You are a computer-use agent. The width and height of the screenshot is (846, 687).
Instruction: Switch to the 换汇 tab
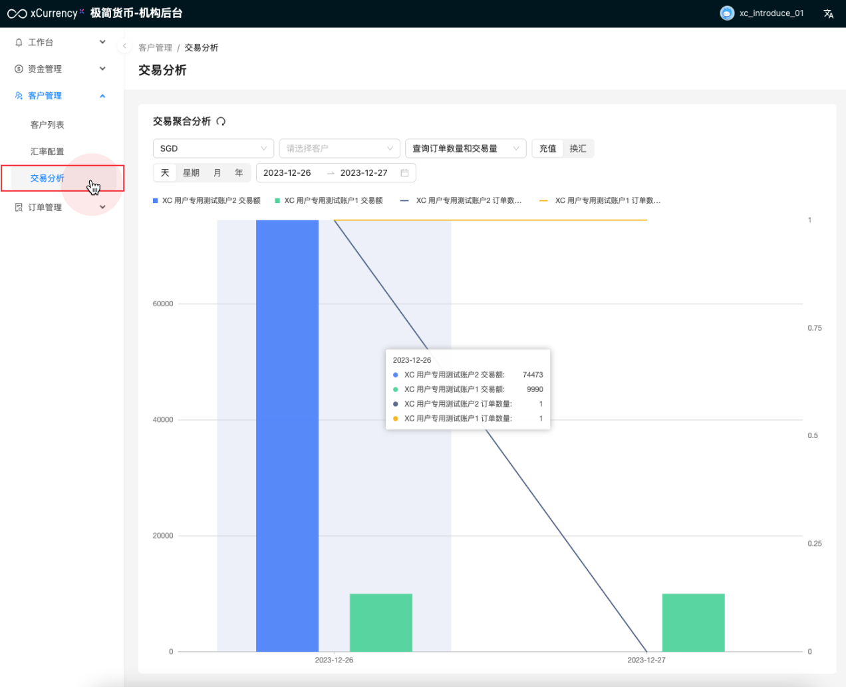578,148
